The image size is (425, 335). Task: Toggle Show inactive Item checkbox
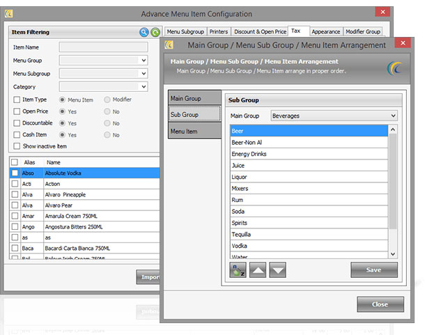pyautogui.click(x=17, y=146)
